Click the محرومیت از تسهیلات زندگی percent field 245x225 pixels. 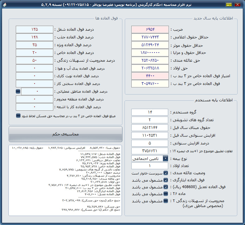pos(34,60)
